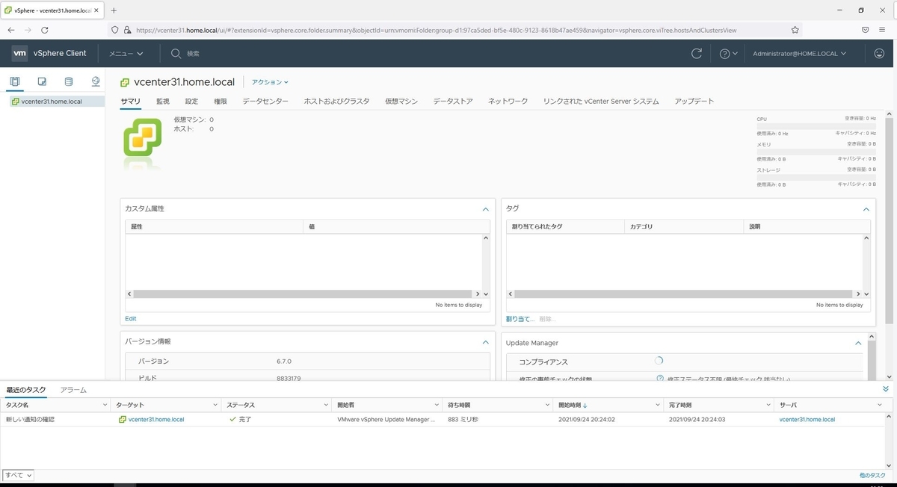Open the メニュー dropdown
This screenshot has width=897, height=487.
[126, 53]
